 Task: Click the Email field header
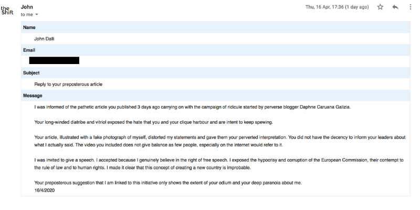29,50
